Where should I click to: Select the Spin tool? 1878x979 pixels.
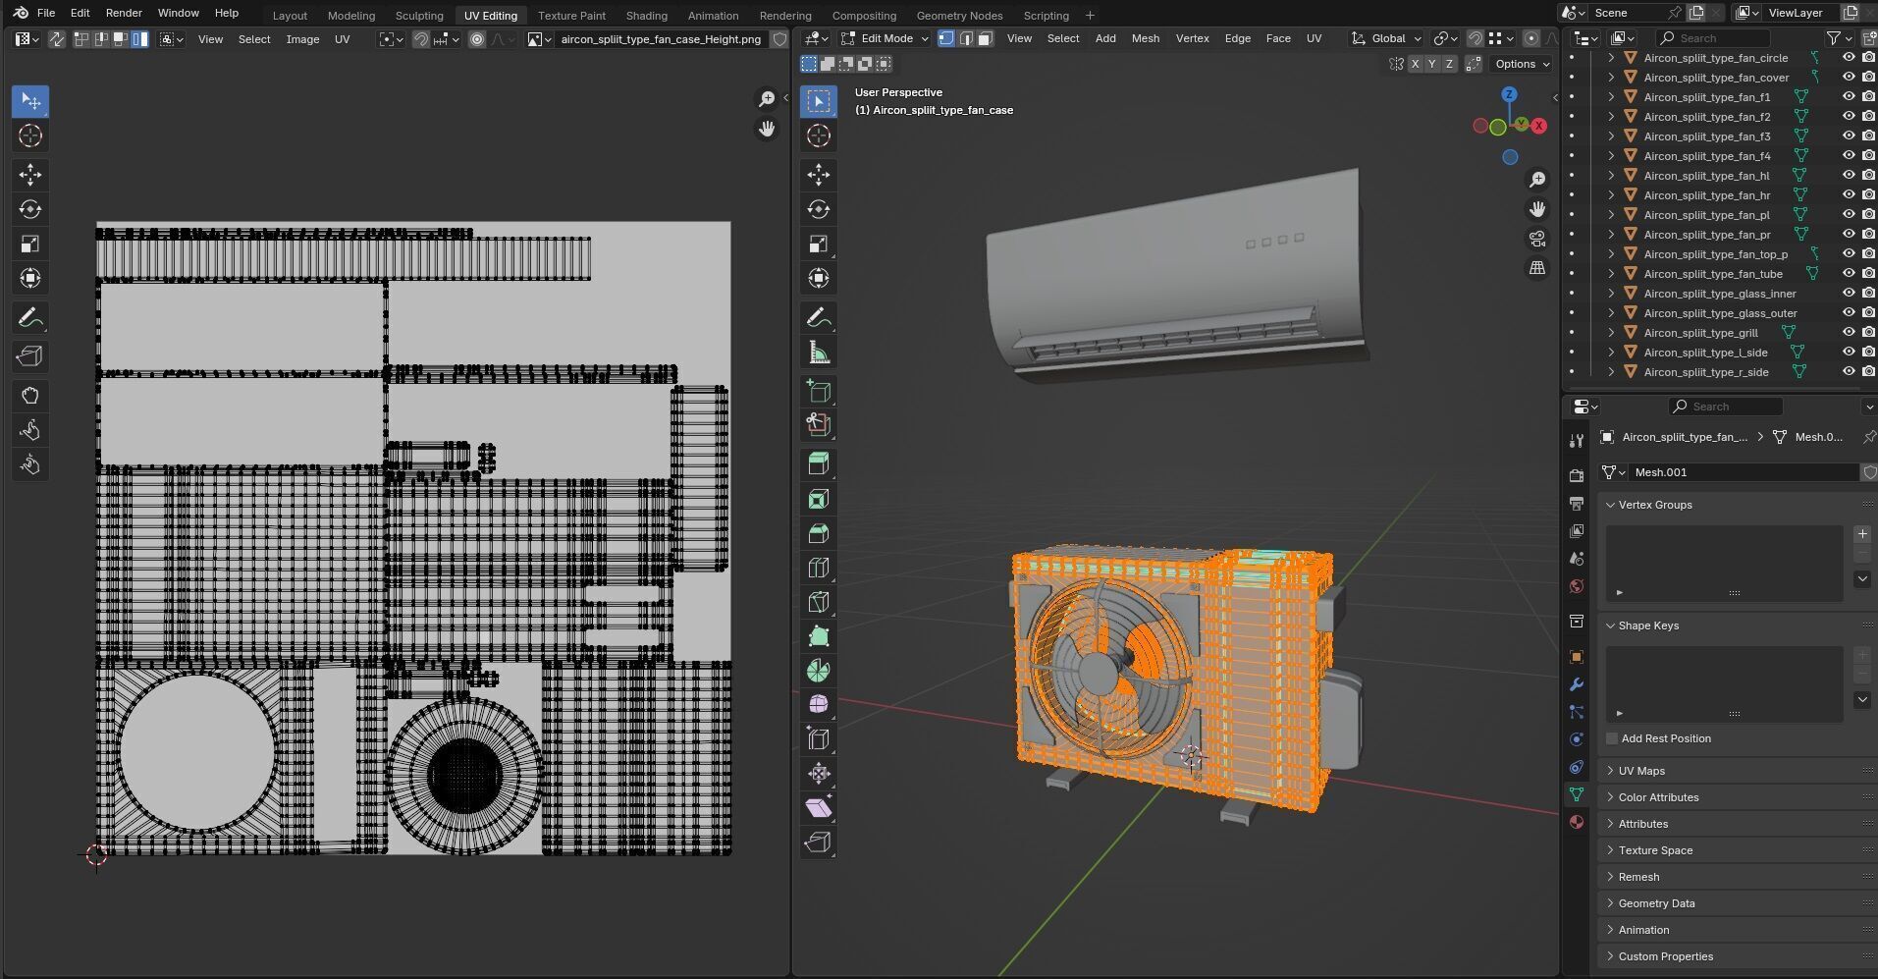819,671
